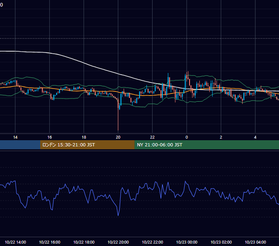Click hour label 22 on price chart axis
Viewport: 279px width, 246px height.
point(152,137)
